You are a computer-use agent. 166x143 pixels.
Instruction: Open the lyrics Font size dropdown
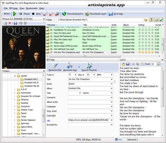click(x=158, y=64)
